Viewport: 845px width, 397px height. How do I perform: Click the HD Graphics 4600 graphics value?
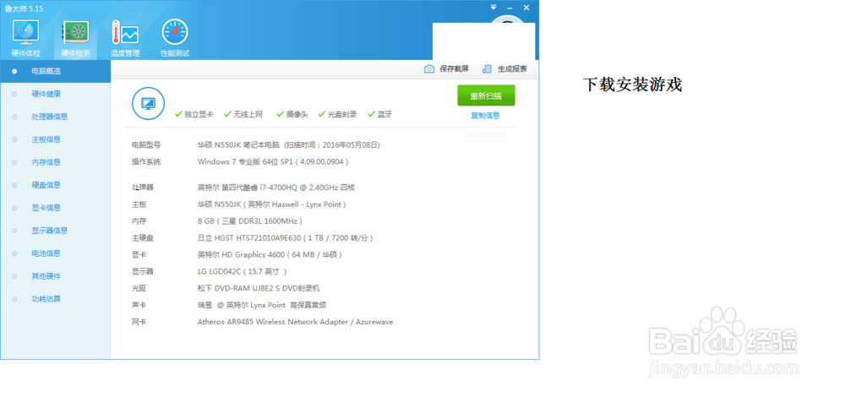point(270,254)
